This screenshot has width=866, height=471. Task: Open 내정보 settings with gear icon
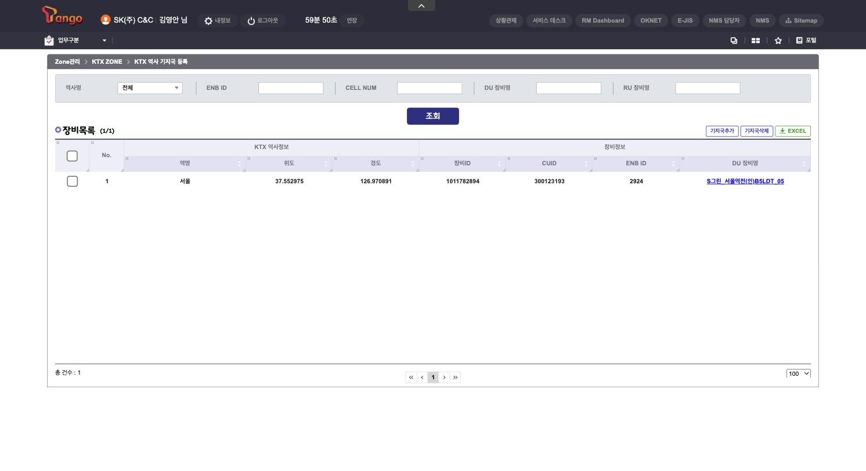217,20
